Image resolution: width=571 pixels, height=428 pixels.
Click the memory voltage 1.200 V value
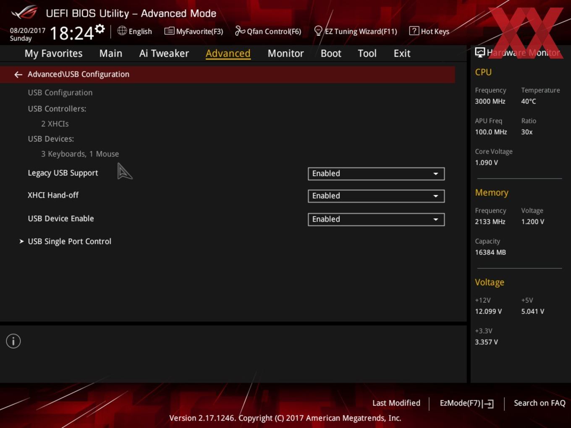533,222
